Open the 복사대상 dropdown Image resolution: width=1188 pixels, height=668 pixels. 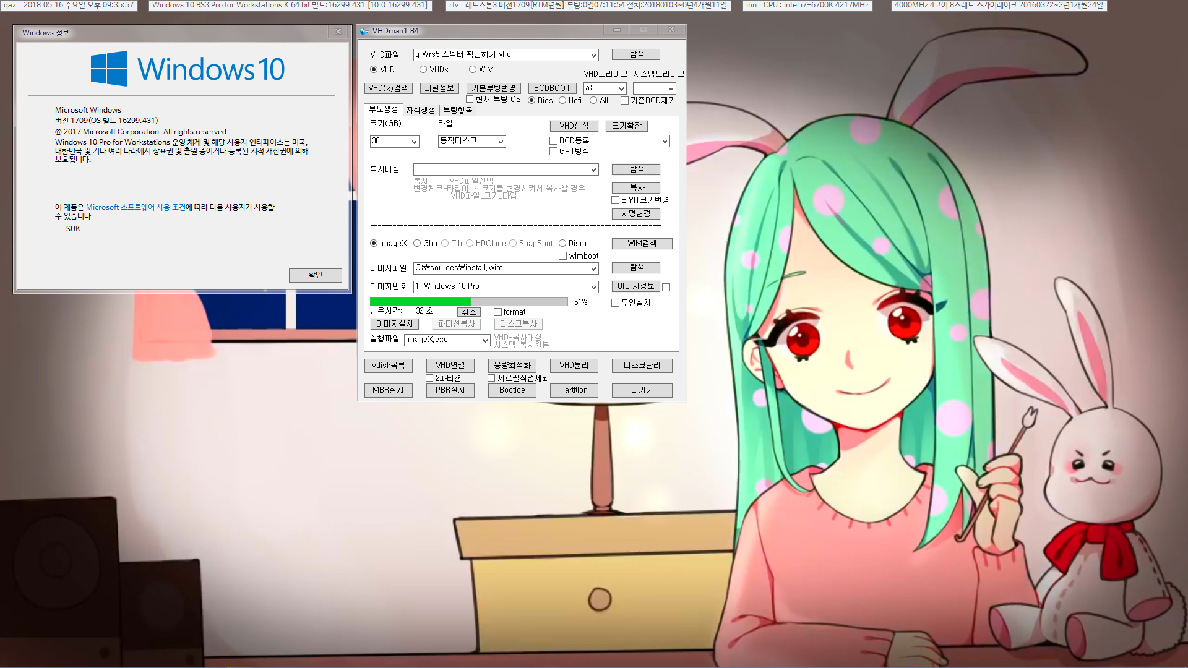tap(593, 169)
